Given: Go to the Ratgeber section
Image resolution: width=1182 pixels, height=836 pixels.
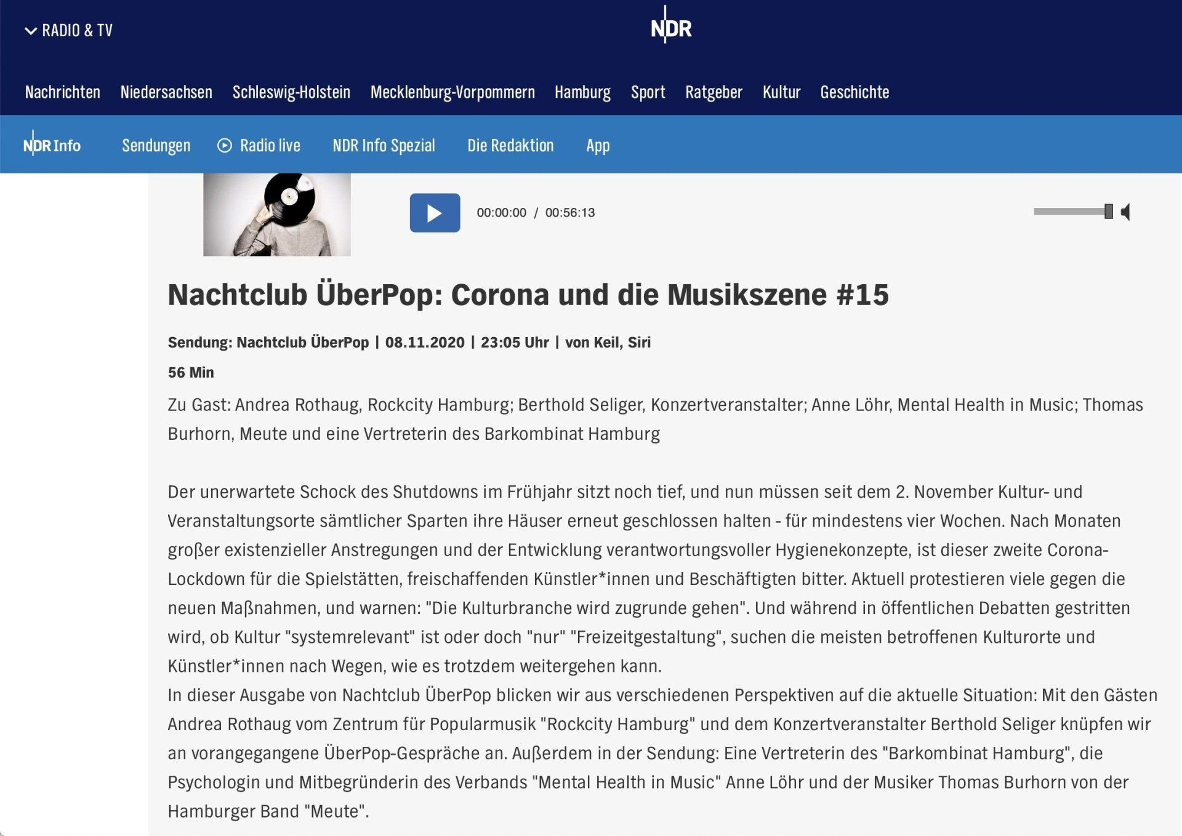Looking at the screenshot, I should (x=714, y=92).
